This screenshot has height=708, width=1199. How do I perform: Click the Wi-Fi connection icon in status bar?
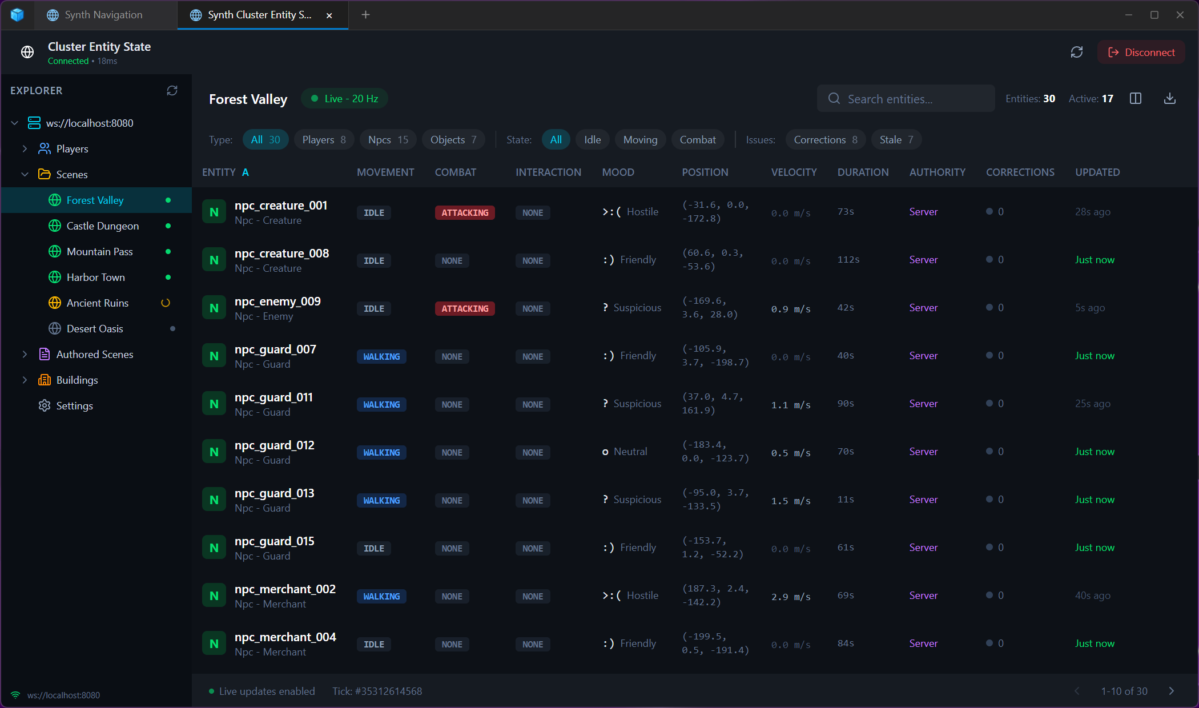(x=15, y=695)
